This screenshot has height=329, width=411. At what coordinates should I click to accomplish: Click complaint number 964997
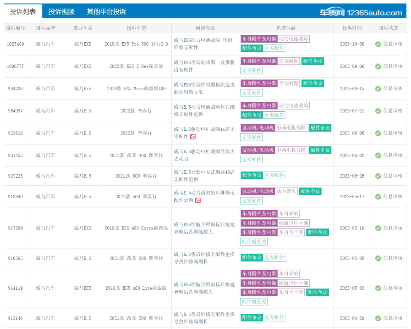point(15,111)
